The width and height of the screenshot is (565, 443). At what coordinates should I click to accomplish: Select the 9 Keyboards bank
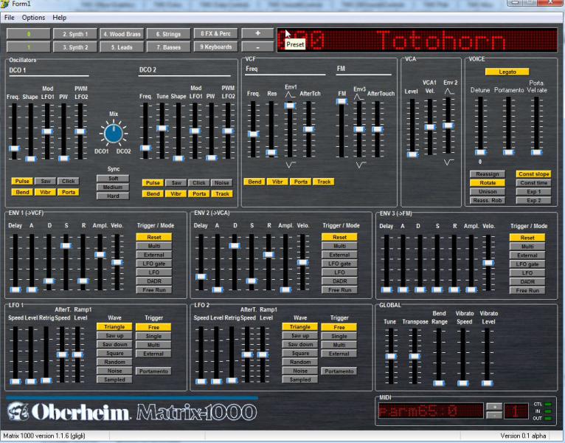click(215, 47)
